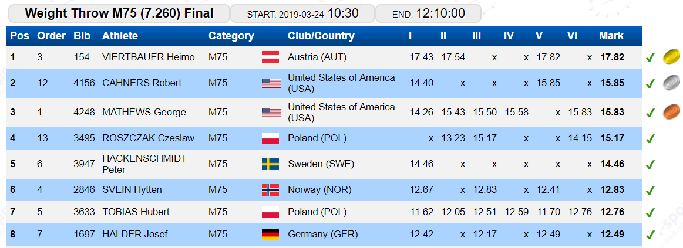Click the END time 12:10:00 box
683x248 pixels.
428,13
